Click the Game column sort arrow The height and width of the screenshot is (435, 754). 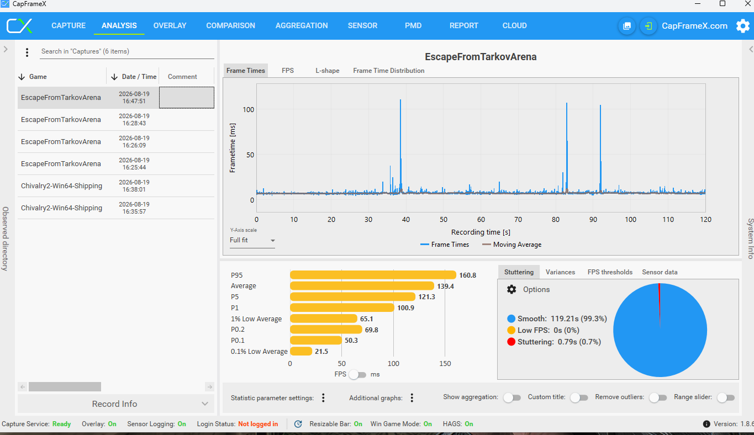point(22,77)
